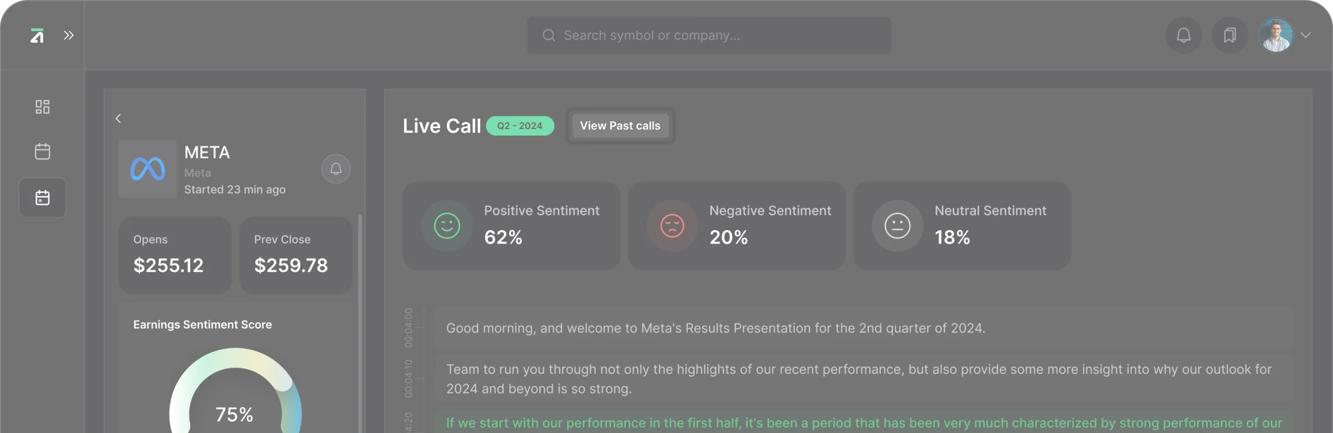Select the highlighted earnings calendar icon
This screenshot has width=1333, height=433.
[x=43, y=198]
